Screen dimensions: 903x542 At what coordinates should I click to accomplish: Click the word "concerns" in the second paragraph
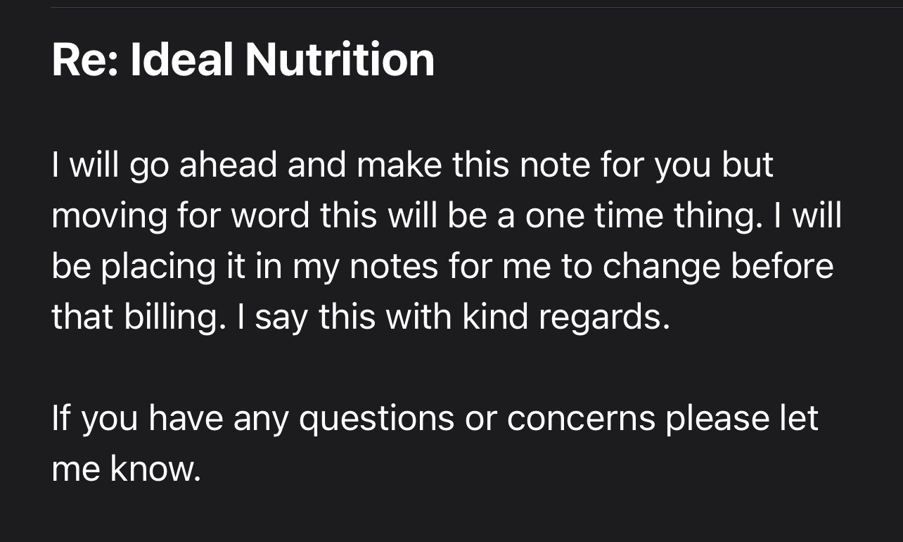click(581, 419)
